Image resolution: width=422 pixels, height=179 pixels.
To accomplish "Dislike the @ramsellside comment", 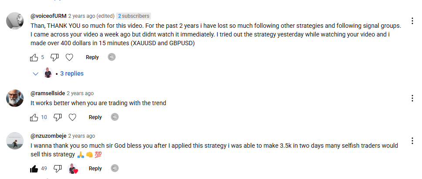I will (x=58, y=117).
